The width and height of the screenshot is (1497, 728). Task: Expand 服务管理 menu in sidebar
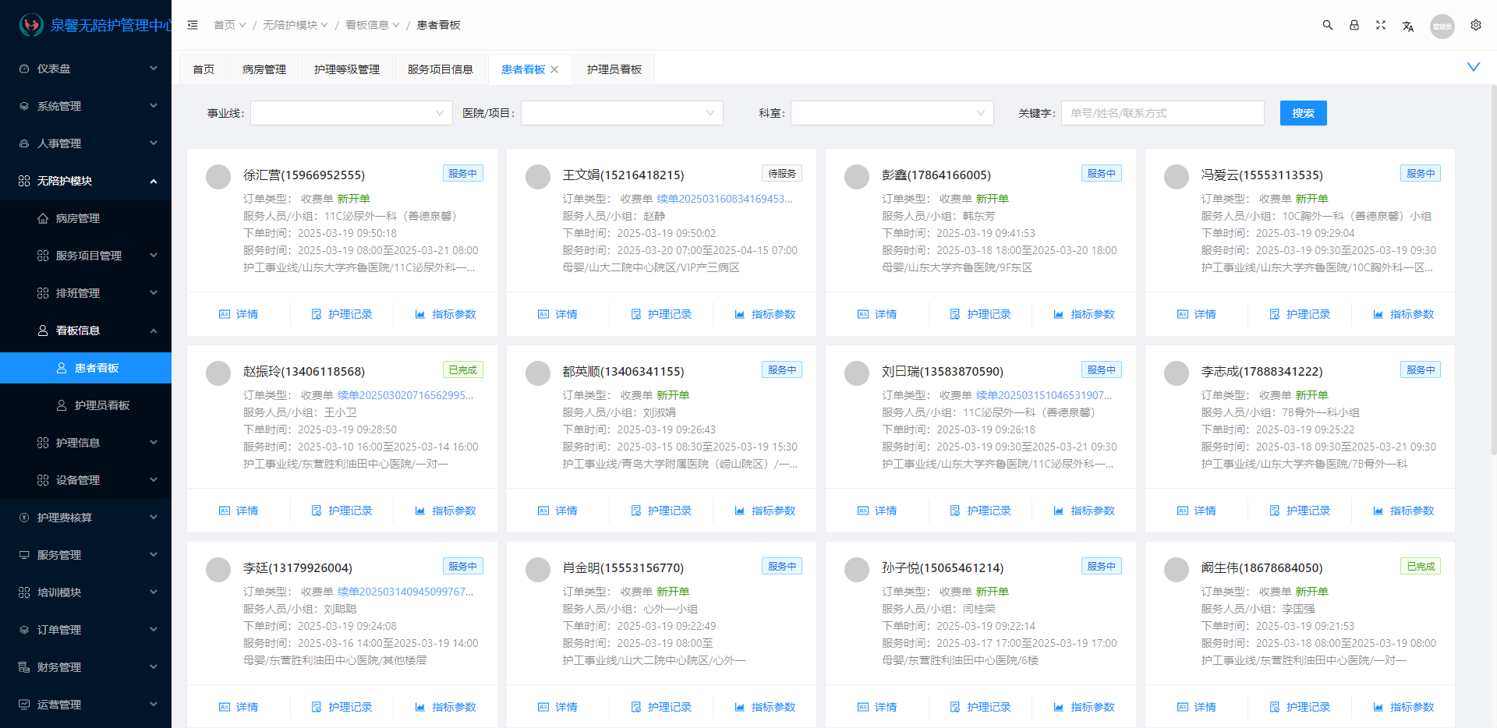pos(86,555)
